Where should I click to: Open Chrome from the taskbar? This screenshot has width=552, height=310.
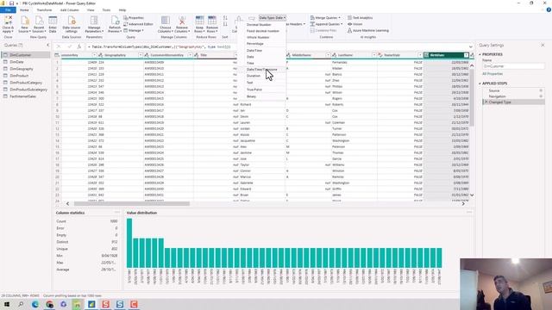[49, 304]
